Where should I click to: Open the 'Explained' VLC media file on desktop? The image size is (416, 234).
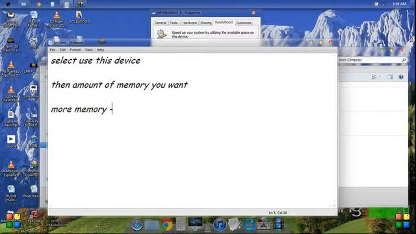(x=11, y=169)
